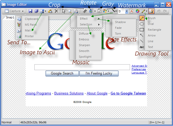This screenshot has width=173, height=126.
Task: Open the color wheel picker
Action: [x=137, y=11]
